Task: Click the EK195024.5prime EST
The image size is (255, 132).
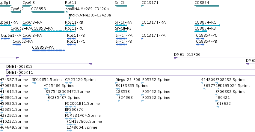Action: click(x=219, y=89)
